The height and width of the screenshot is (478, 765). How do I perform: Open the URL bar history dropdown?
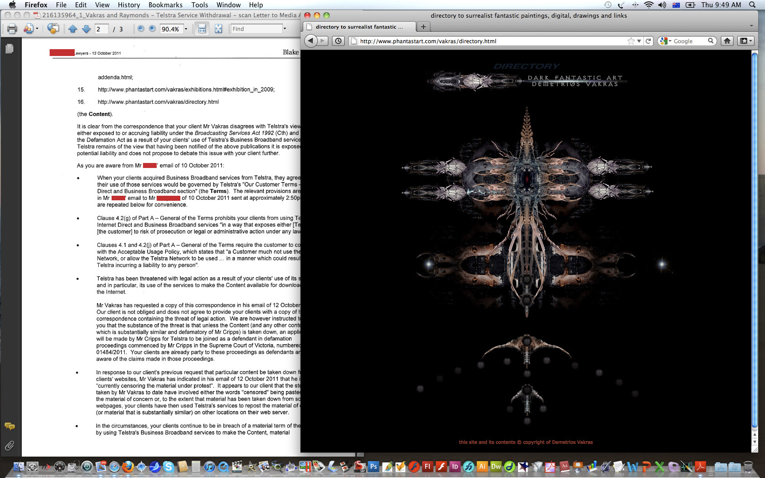pyautogui.click(x=639, y=41)
